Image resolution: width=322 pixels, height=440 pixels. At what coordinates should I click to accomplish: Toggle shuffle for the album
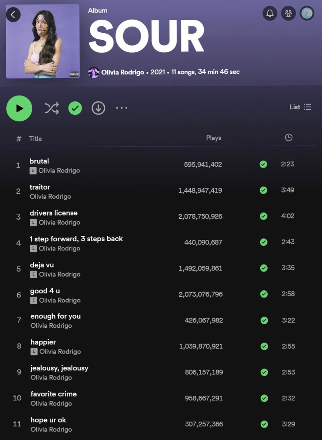(52, 108)
